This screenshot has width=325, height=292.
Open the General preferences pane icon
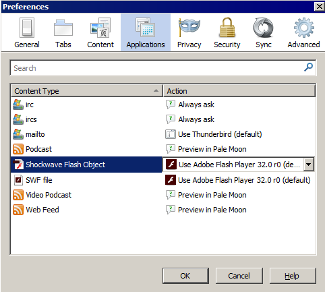point(27,28)
